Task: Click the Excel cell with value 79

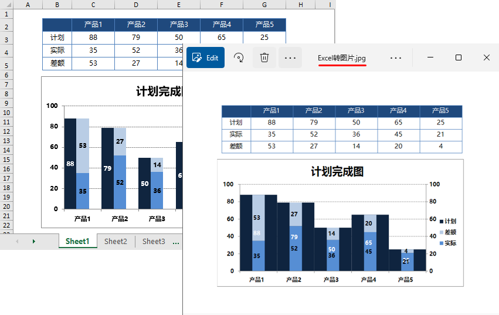Action: (136, 38)
